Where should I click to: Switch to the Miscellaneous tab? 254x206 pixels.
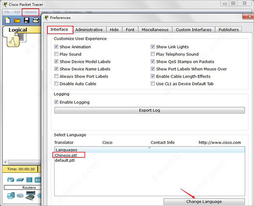tap(155, 30)
